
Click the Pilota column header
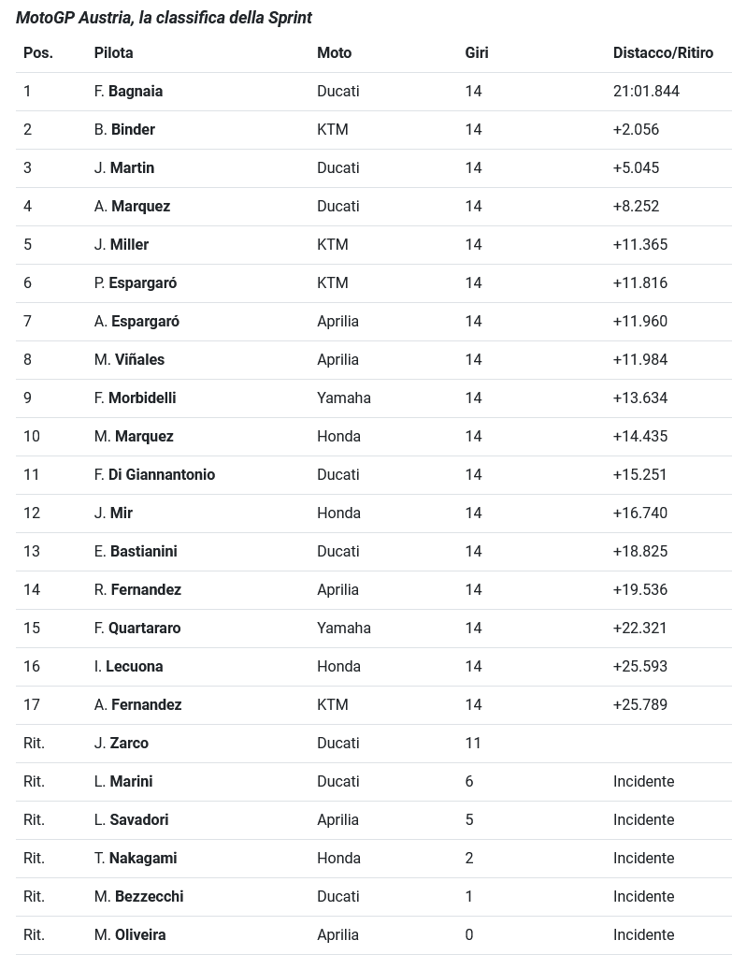(113, 53)
